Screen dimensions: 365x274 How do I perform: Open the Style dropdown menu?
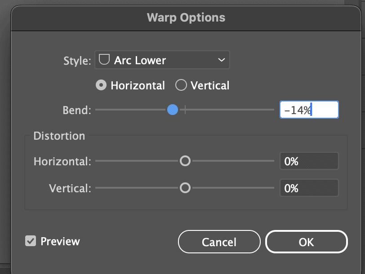[x=162, y=60]
